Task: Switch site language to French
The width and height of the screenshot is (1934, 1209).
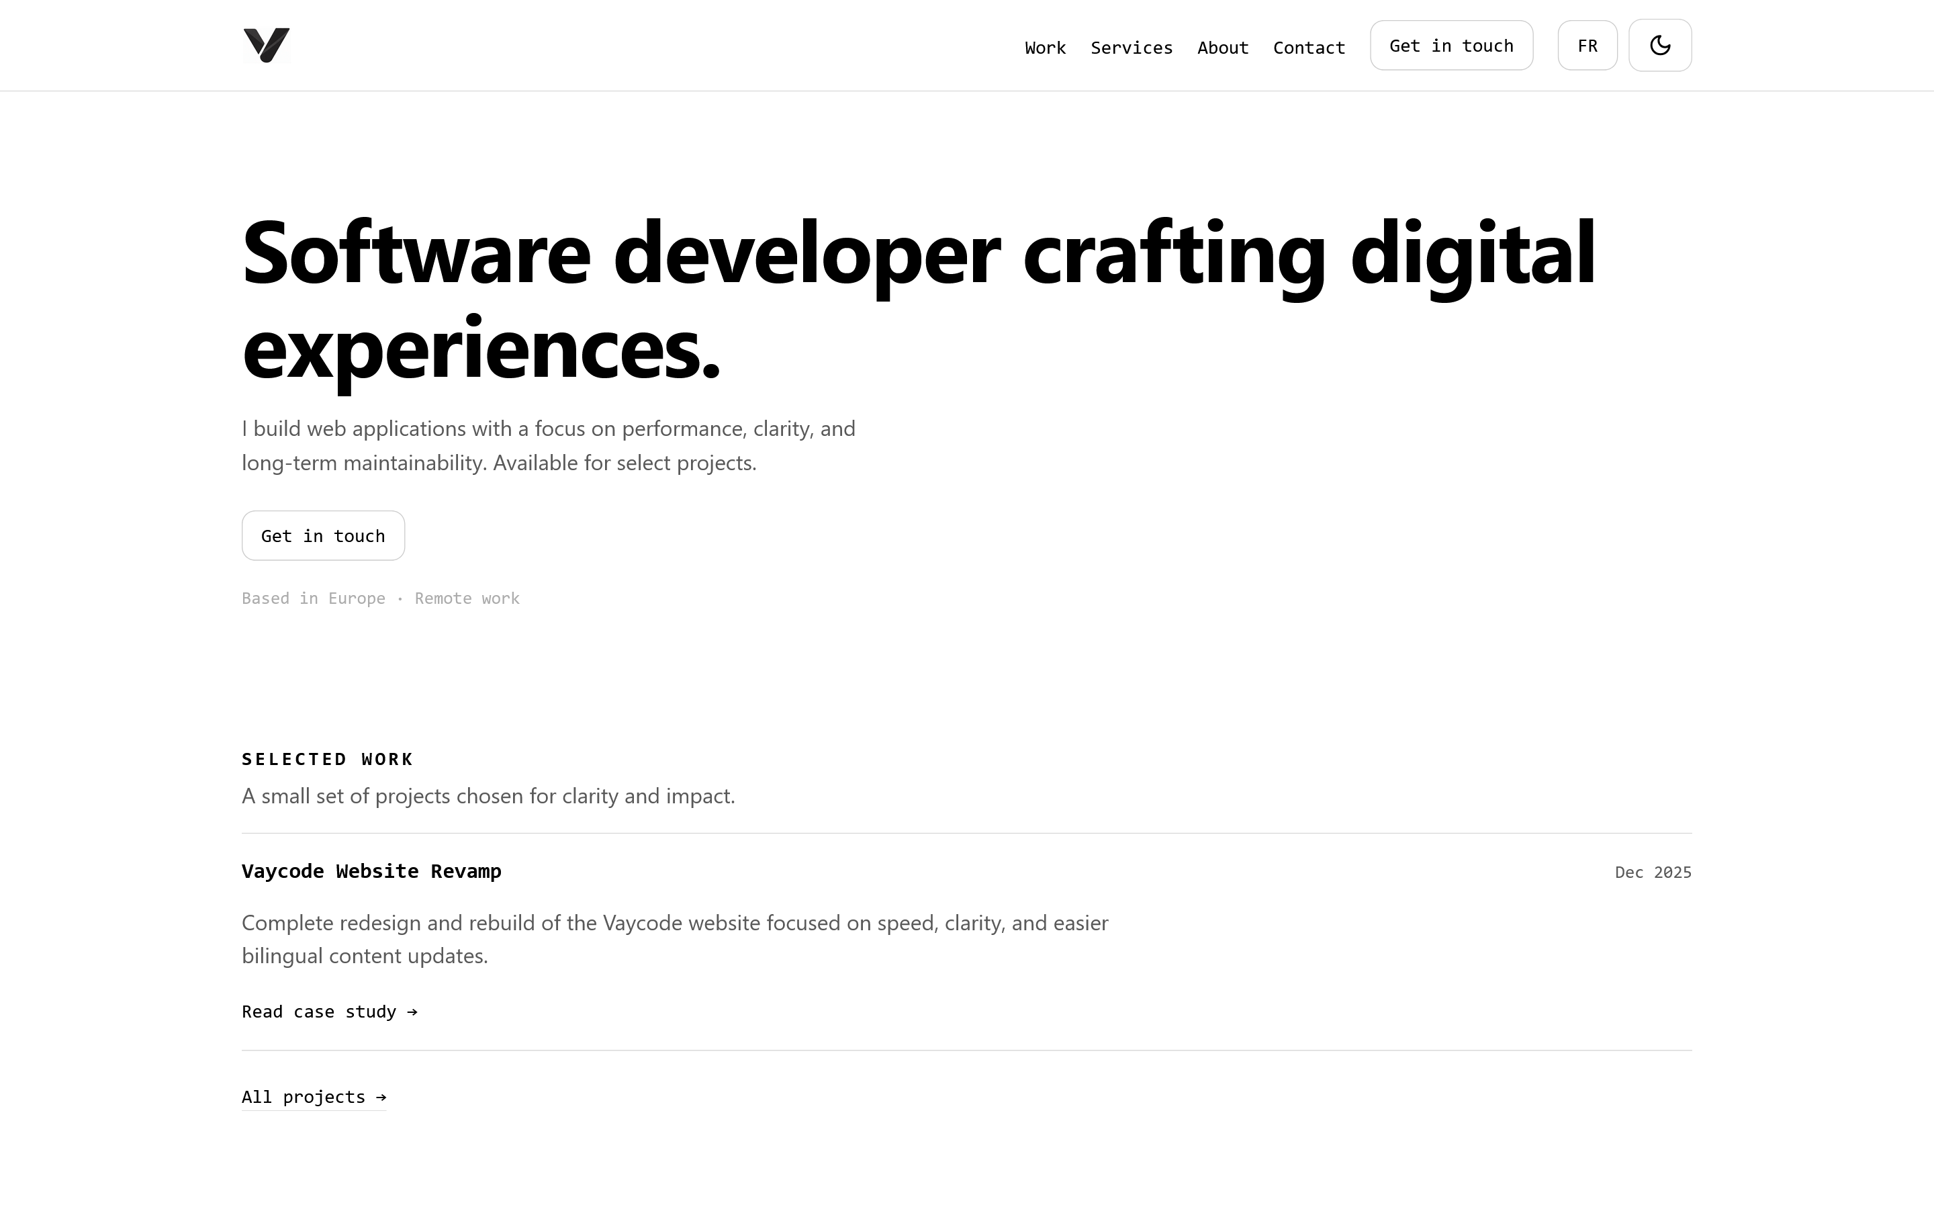Action: [x=1587, y=45]
